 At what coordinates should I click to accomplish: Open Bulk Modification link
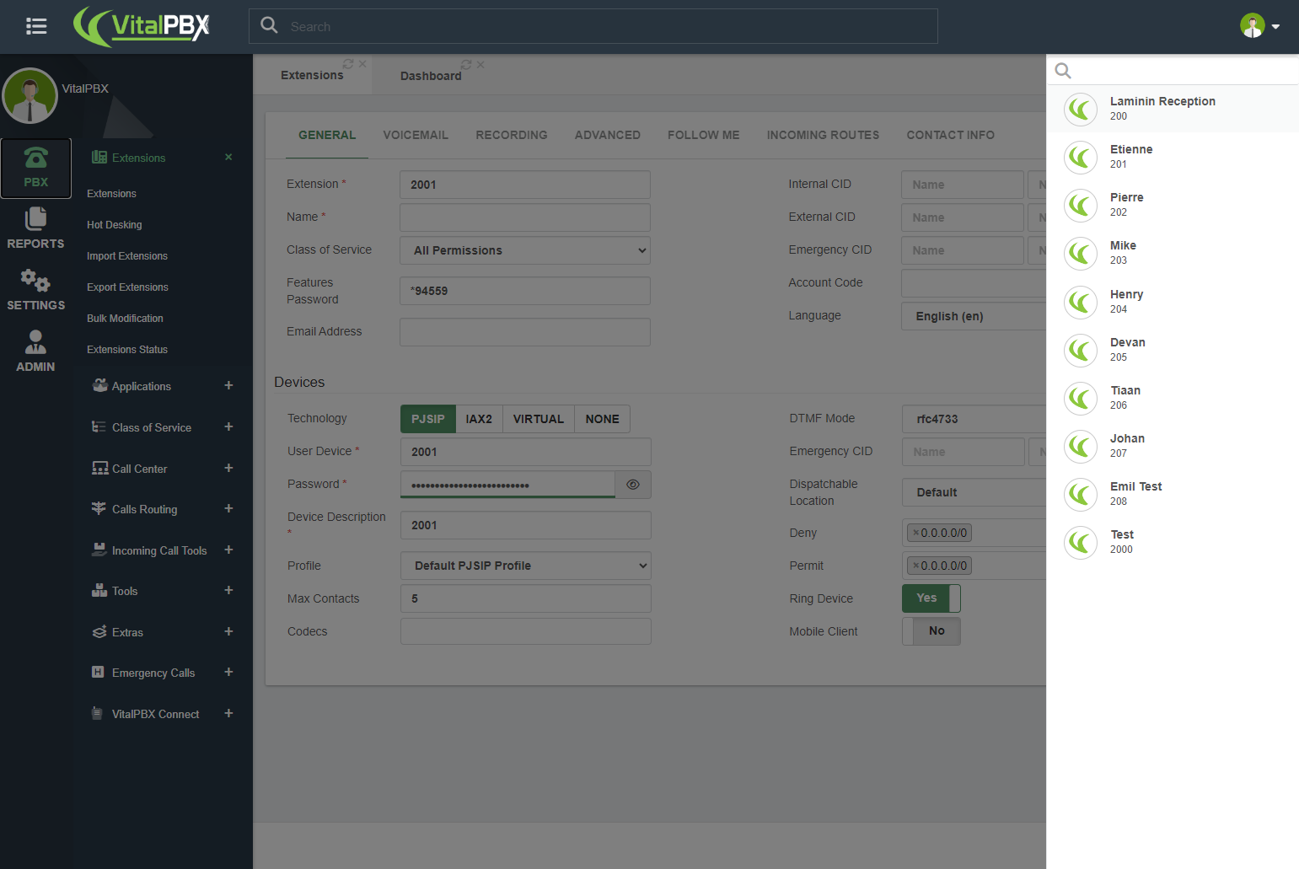click(x=125, y=319)
